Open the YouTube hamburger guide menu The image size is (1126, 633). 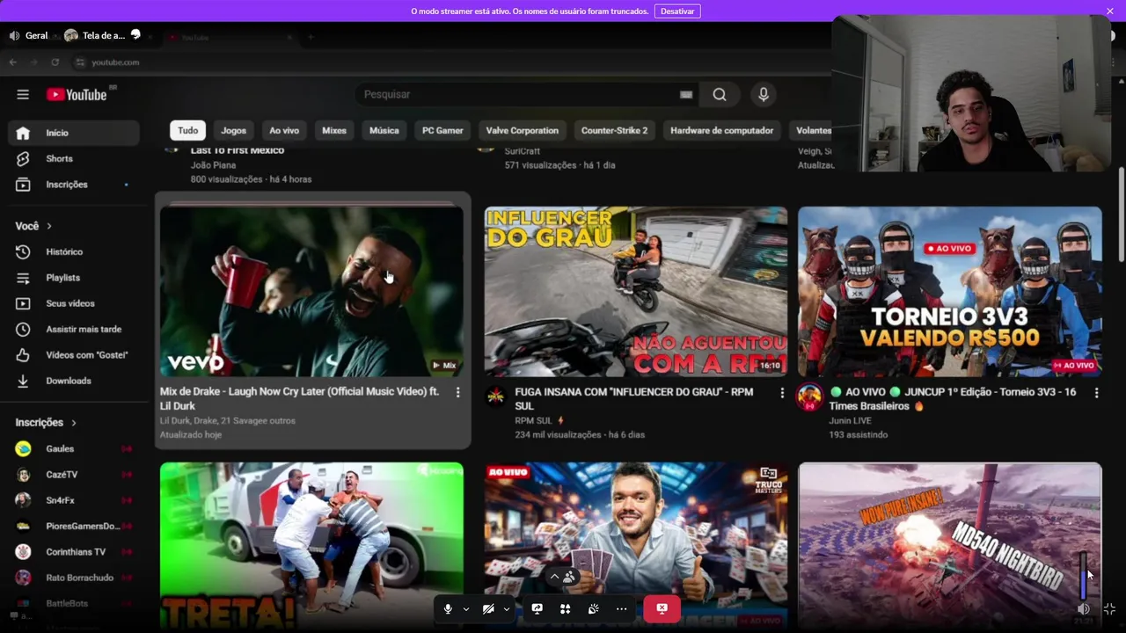pyautogui.click(x=23, y=94)
